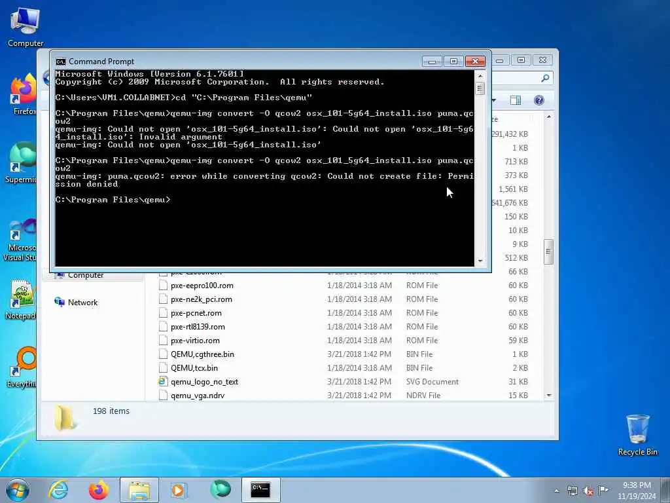Viewport: 670px width, 503px height.
Task: Click the 291,432 KB size entry
Action: click(x=510, y=134)
